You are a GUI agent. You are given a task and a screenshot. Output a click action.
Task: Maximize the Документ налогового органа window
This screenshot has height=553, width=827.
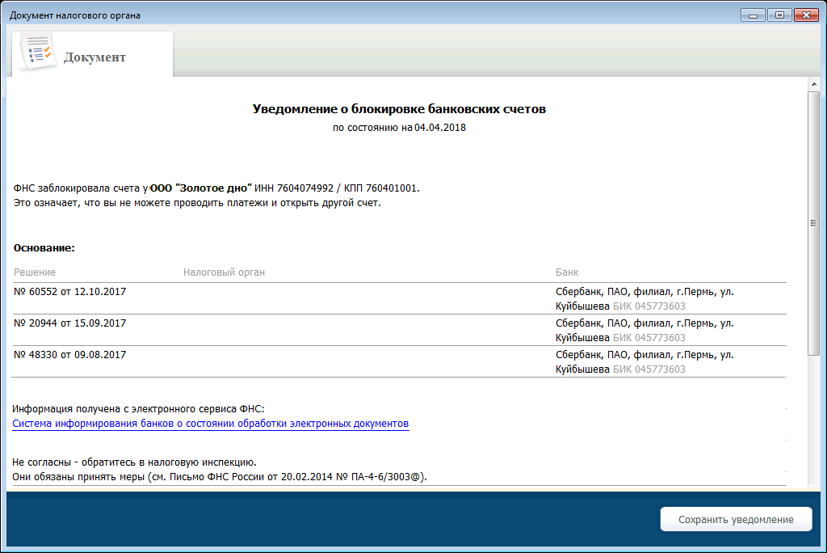[x=779, y=15]
